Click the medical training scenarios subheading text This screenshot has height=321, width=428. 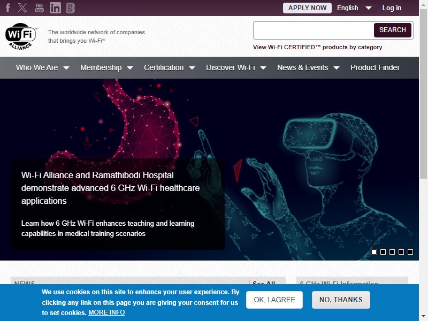[108, 228]
